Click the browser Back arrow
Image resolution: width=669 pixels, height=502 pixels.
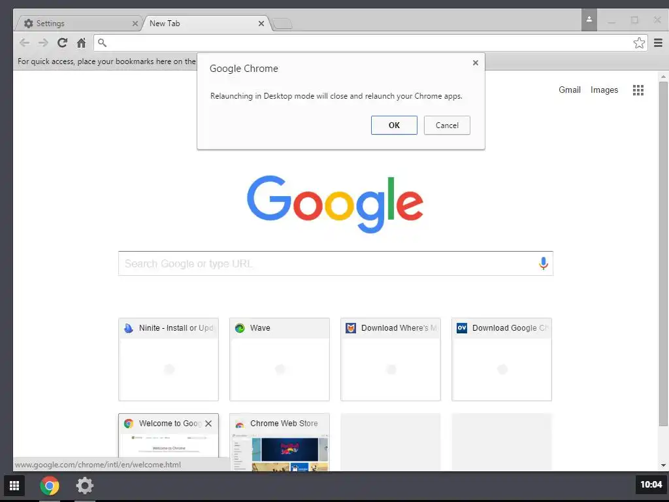click(x=25, y=42)
